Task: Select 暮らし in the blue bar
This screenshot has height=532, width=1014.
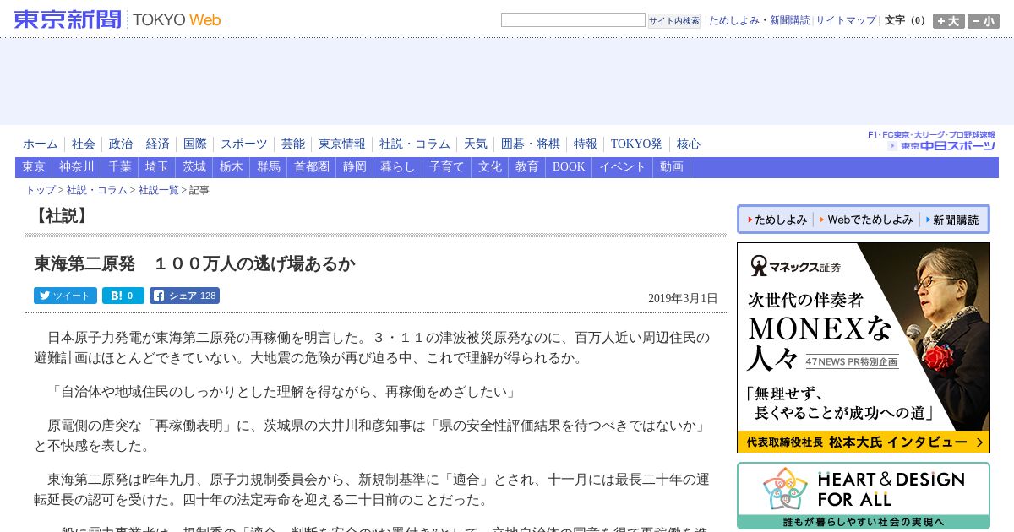Action: coord(398,167)
